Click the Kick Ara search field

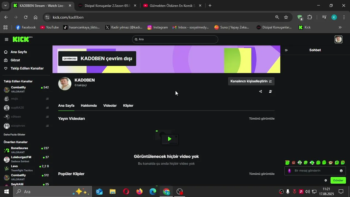pos(175,39)
